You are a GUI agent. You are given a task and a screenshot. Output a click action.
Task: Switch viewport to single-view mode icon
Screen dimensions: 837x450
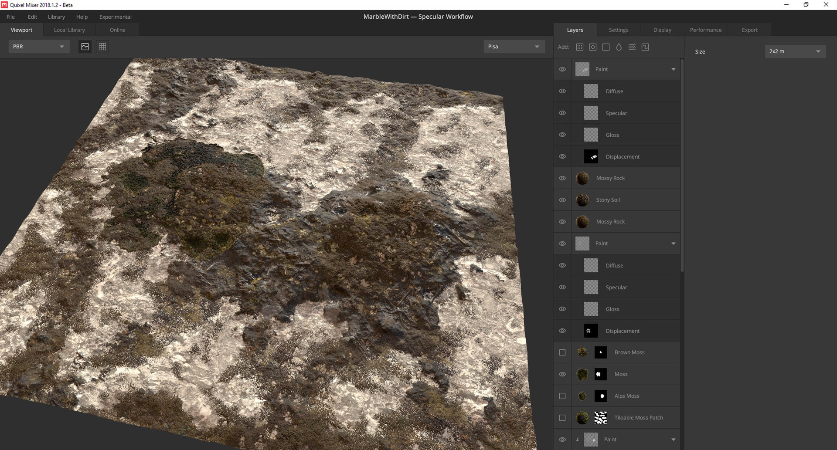[x=85, y=47]
